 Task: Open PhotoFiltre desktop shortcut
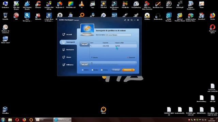(x=71, y=4)
